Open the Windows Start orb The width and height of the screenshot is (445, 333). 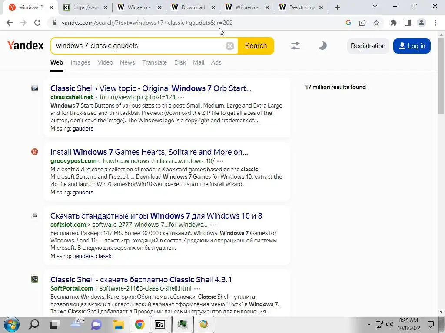pyautogui.click(x=12, y=324)
